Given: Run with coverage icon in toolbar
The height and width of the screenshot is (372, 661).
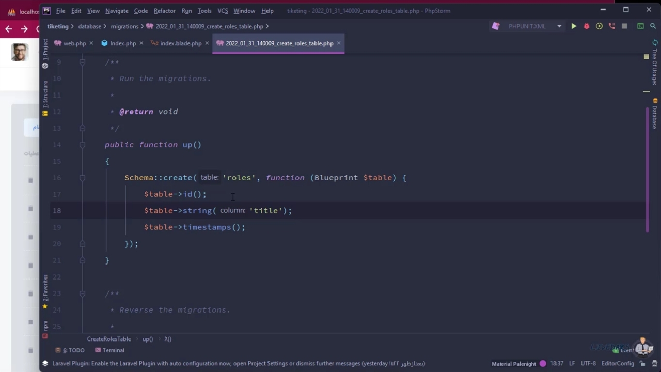Looking at the screenshot, I should [599, 26].
